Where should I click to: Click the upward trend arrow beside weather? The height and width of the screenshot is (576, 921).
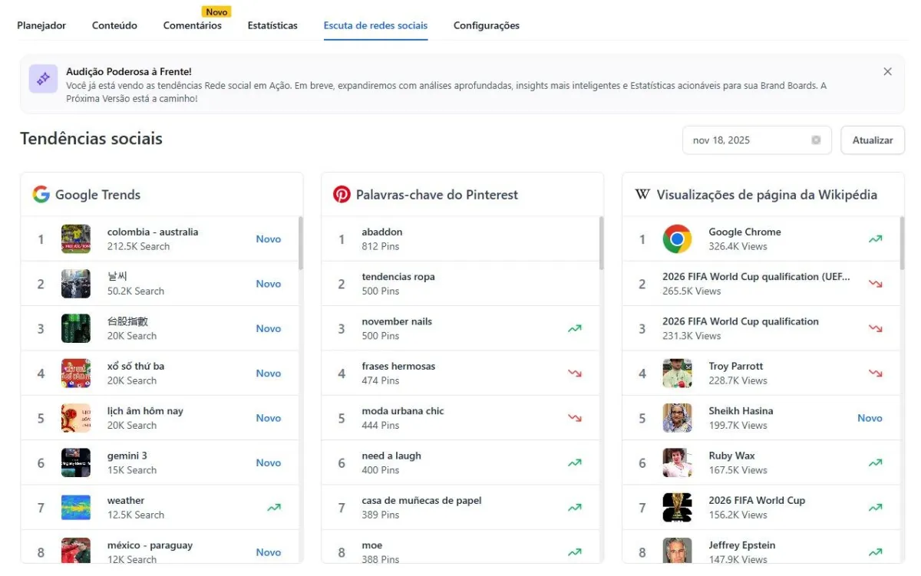click(x=274, y=508)
